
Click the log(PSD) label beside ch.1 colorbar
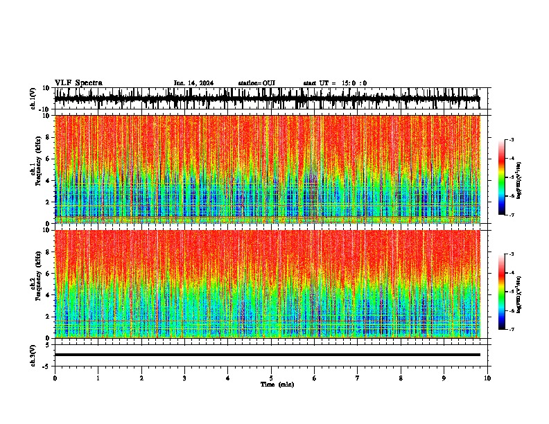tap(518, 181)
